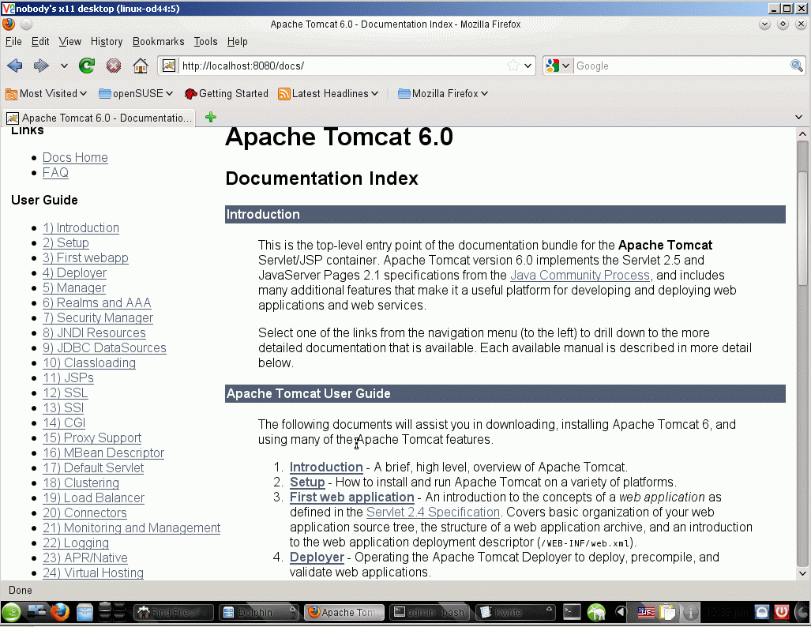Open the list all tabs dropdown

(798, 118)
